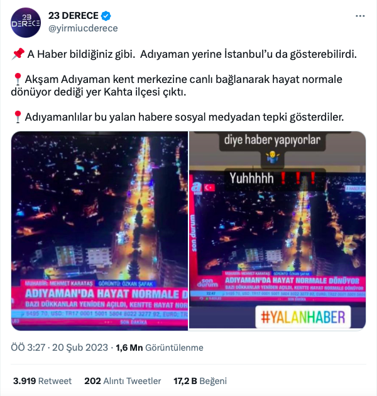
Task: Click the Turkish flag icon in right image
Action: [x=209, y=187]
